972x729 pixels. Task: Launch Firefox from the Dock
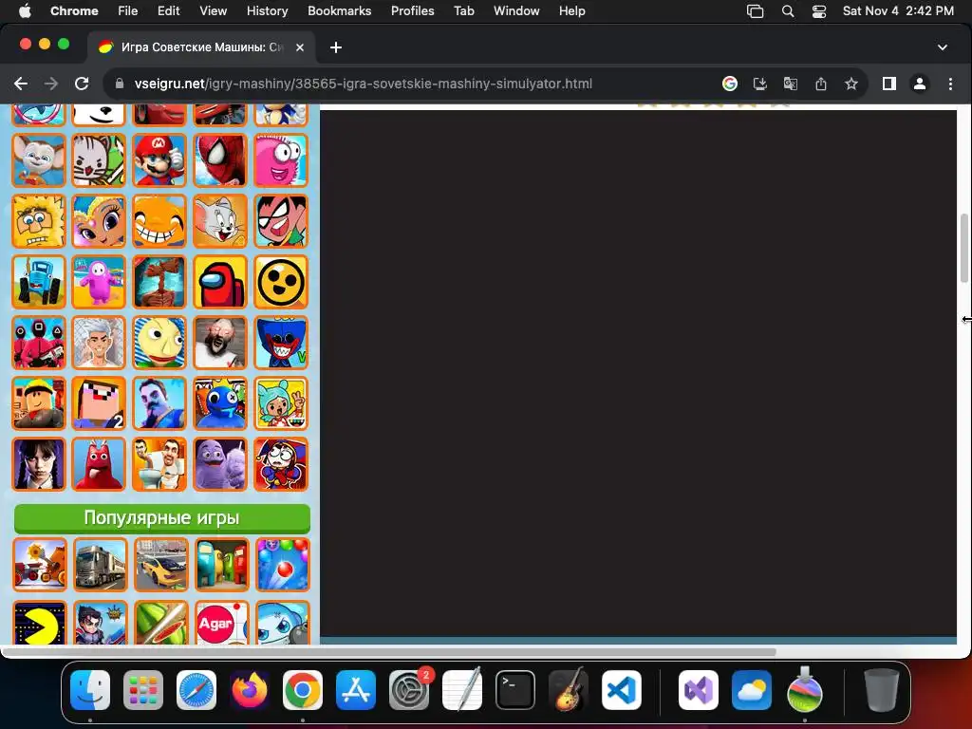(x=250, y=690)
